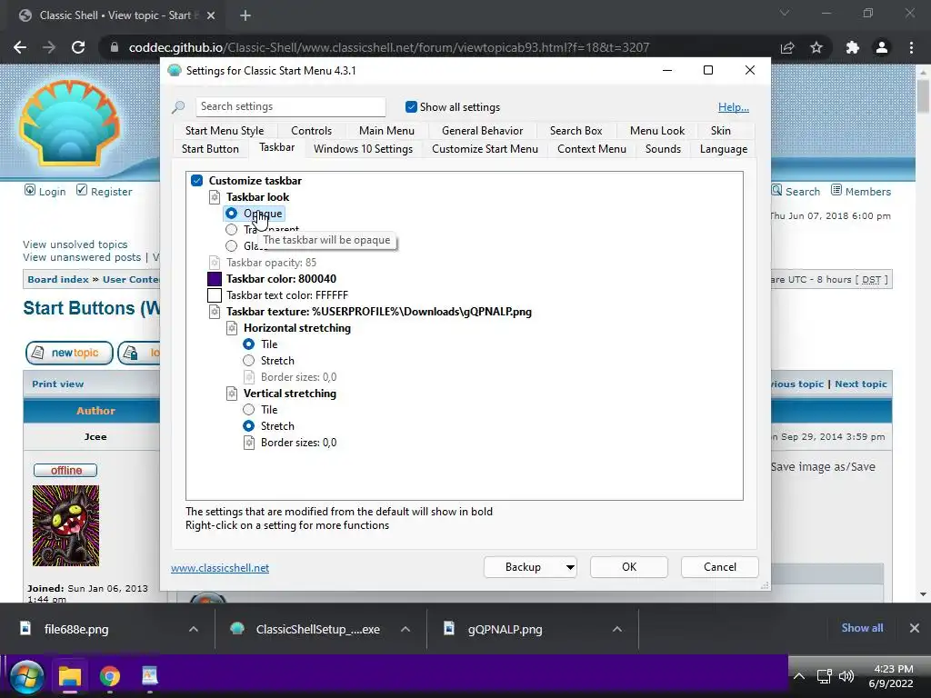Click the Horizontal stretching settings icon

pyautogui.click(x=232, y=328)
